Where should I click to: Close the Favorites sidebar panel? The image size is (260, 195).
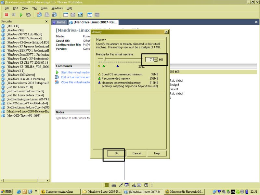coord(46,21)
